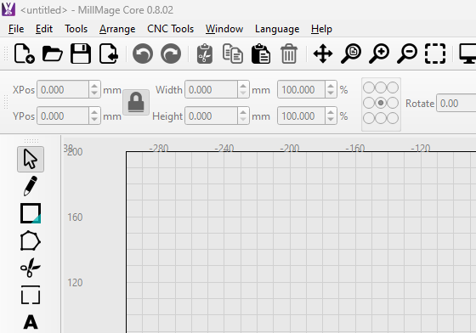Zoom to page icon
476x333 pixels.
coord(351,54)
